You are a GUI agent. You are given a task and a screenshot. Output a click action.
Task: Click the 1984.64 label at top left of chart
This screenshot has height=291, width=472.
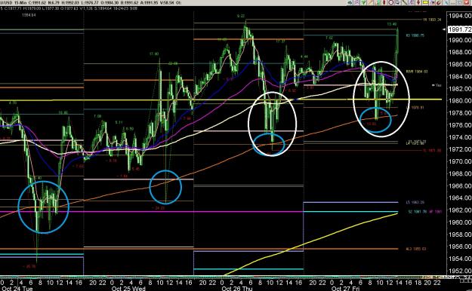(x=29, y=15)
